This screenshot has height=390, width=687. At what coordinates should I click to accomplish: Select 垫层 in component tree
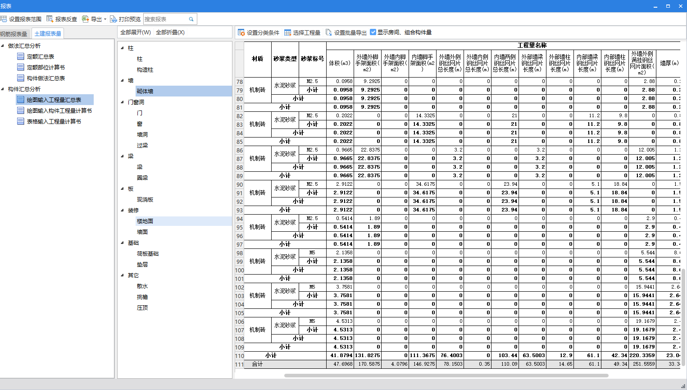pos(142,265)
